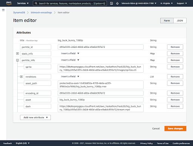Switch to Form view
This screenshot has width=193, height=146.
167,21
